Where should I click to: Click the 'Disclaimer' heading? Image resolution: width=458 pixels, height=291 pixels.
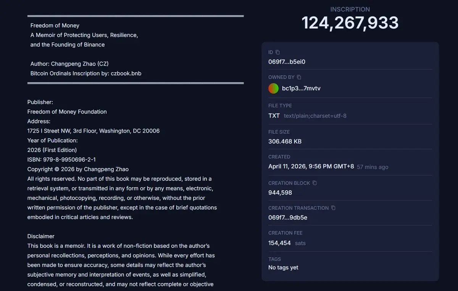pyautogui.click(x=41, y=236)
